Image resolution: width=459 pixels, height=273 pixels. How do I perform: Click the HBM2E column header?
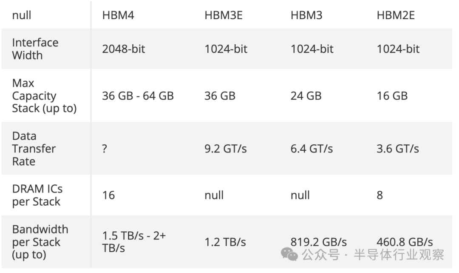[x=396, y=16]
